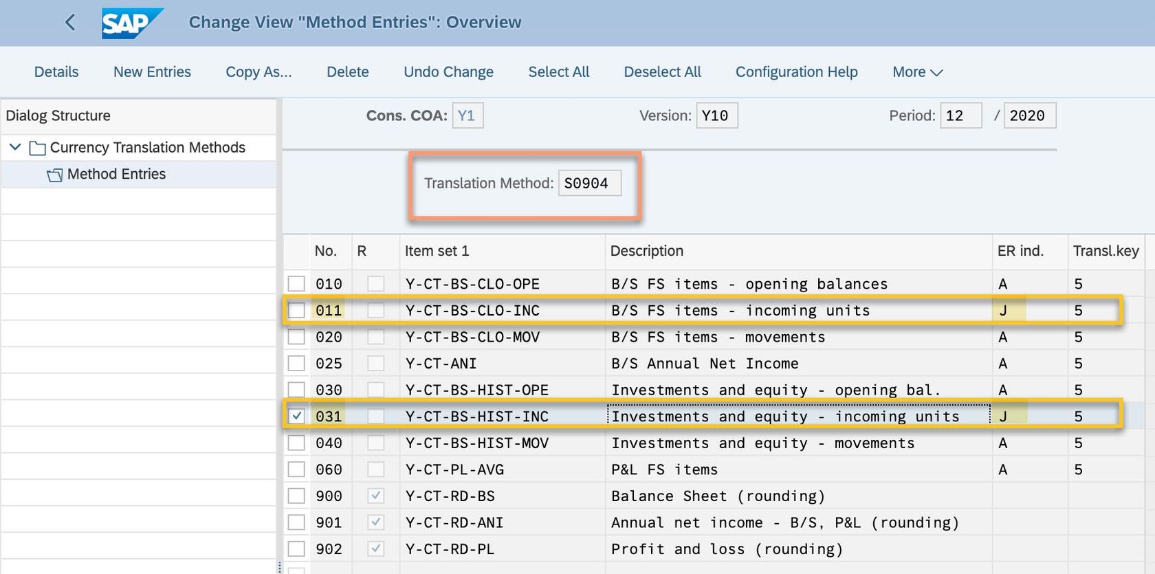
Task: Toggle R checkbox for Y-CT-BS-CLO-OPE row
Action: 375,283
